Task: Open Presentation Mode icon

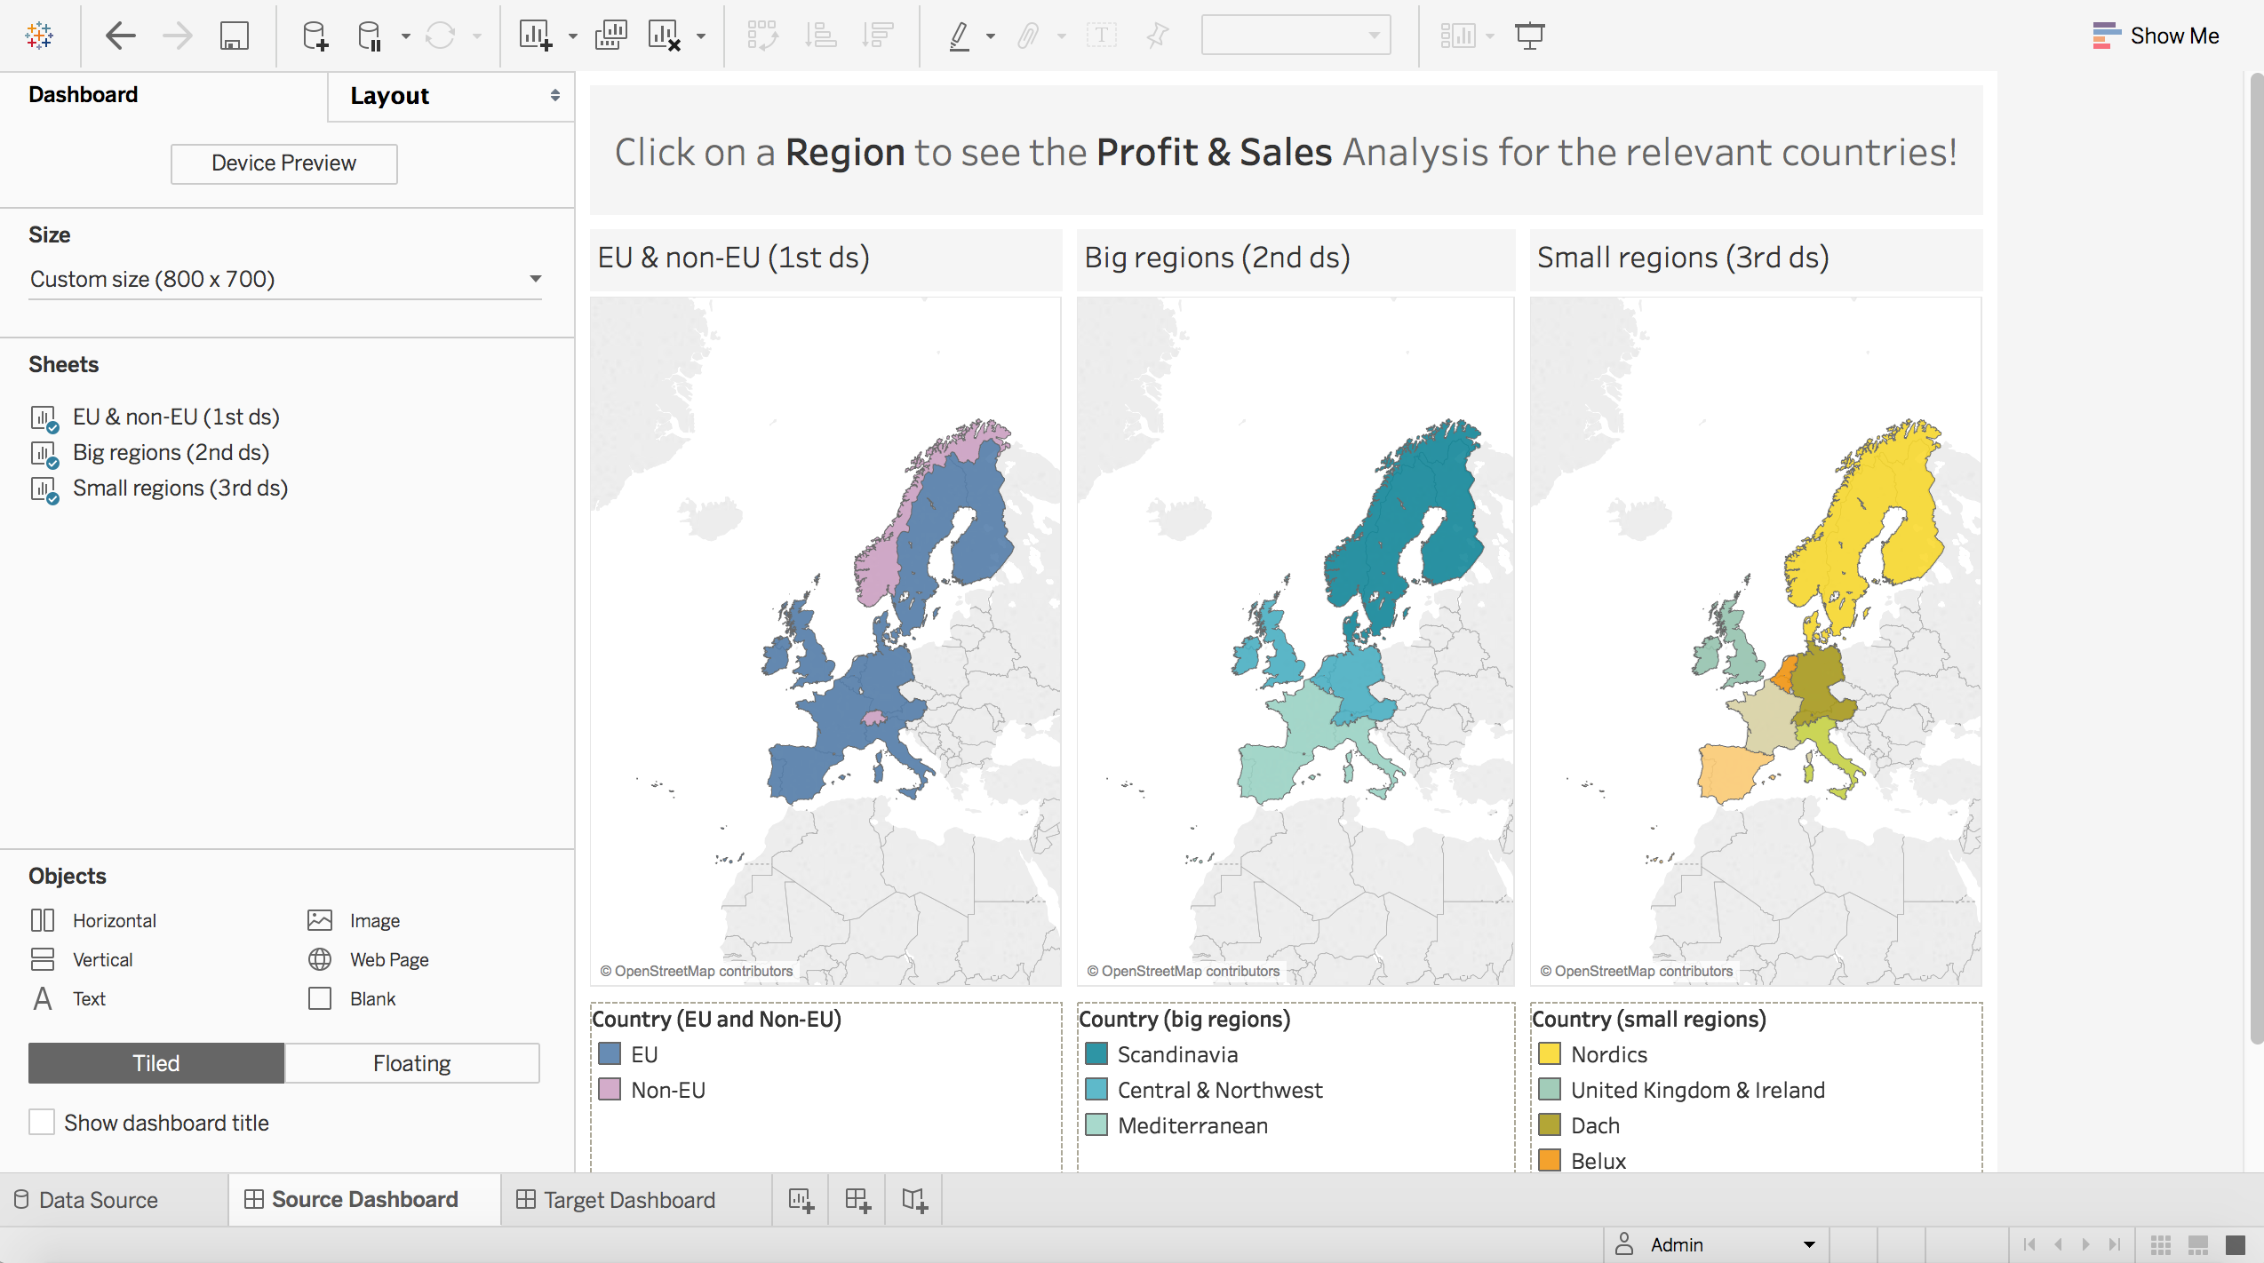Action: click(x=1529, y=36)
